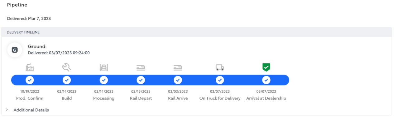398x129 pixels.
Task: Click the train icon above Rail Depart
Action: (x=141, y=67)
